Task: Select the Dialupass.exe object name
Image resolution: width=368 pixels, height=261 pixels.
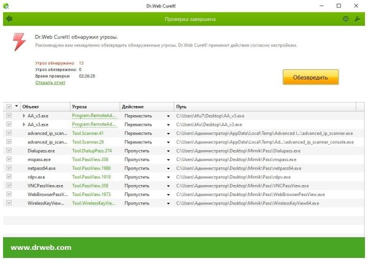Action: (41, 151)
